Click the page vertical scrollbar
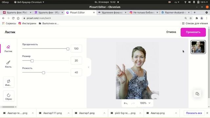The width and height of the screenshot is (210, 118). pos(209,63)
